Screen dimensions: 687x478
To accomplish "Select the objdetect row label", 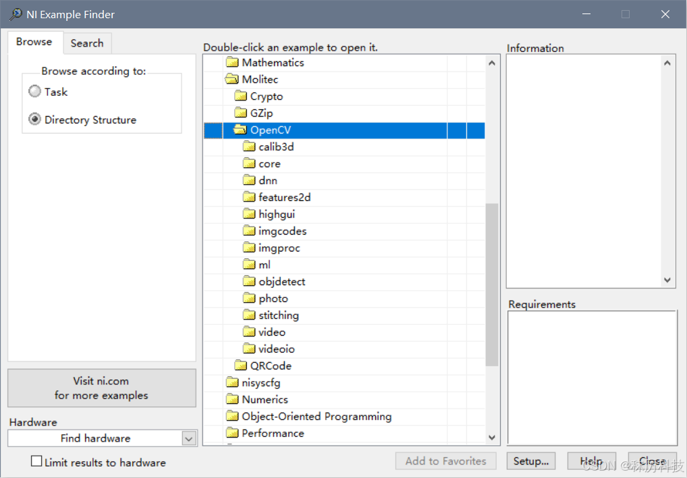I will tap(281, 281).
